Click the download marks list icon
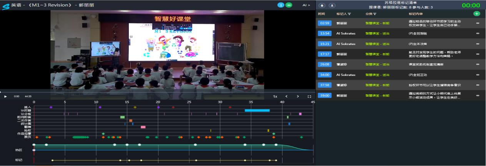Viewport: 486px width, 166px height. [322, 5]
